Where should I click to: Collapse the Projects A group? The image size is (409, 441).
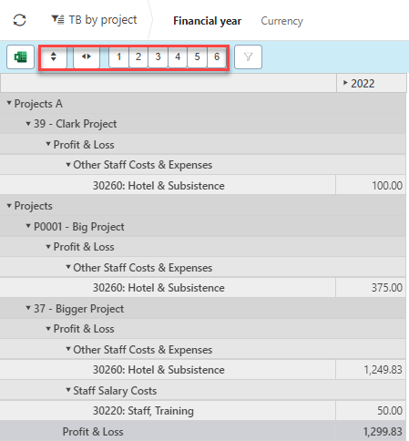pyautogui.click(x=9, y=103)
